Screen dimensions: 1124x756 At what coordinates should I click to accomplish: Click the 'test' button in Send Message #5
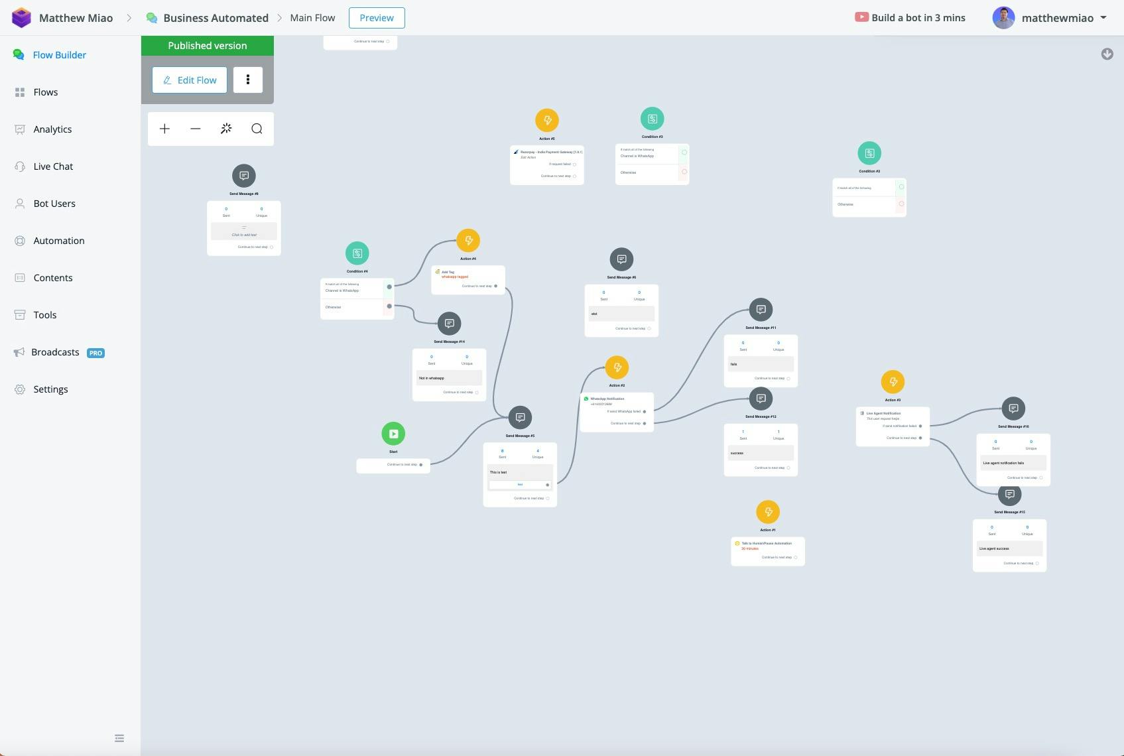point(520,485)
